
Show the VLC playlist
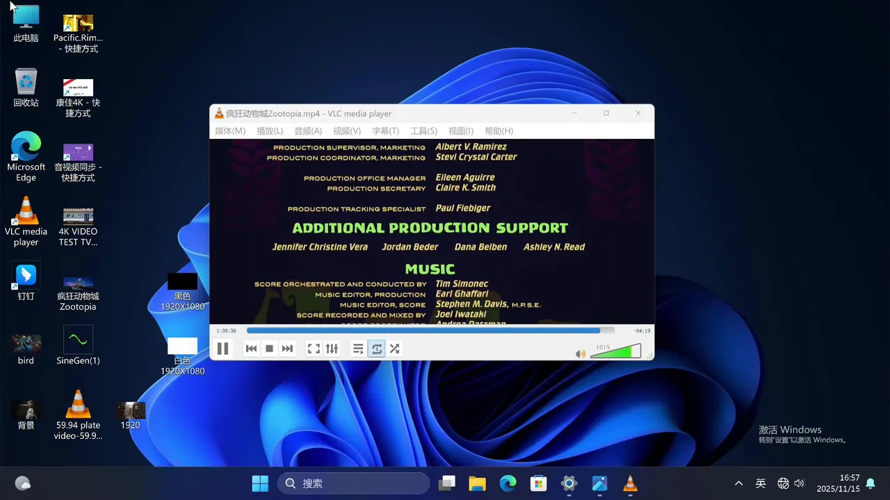[358, 349]
